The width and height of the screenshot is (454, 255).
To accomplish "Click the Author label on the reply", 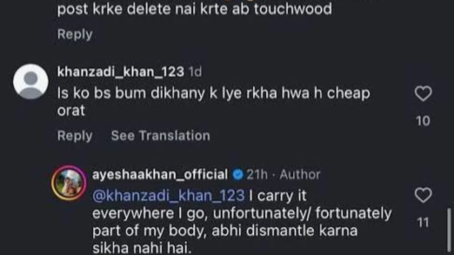I will point(300,175).
